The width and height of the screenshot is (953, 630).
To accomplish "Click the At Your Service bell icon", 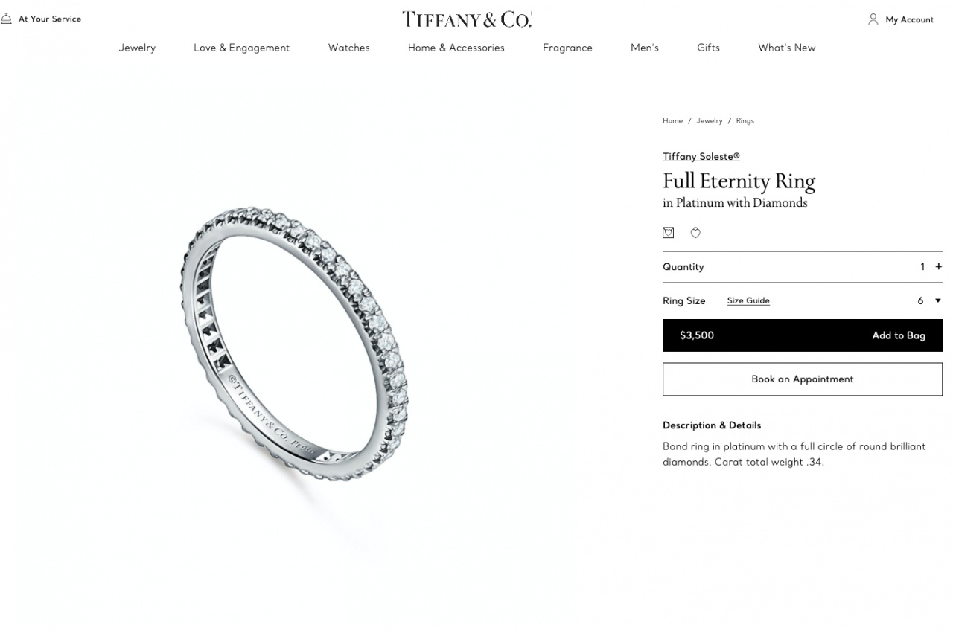I will tap(6, 19).
